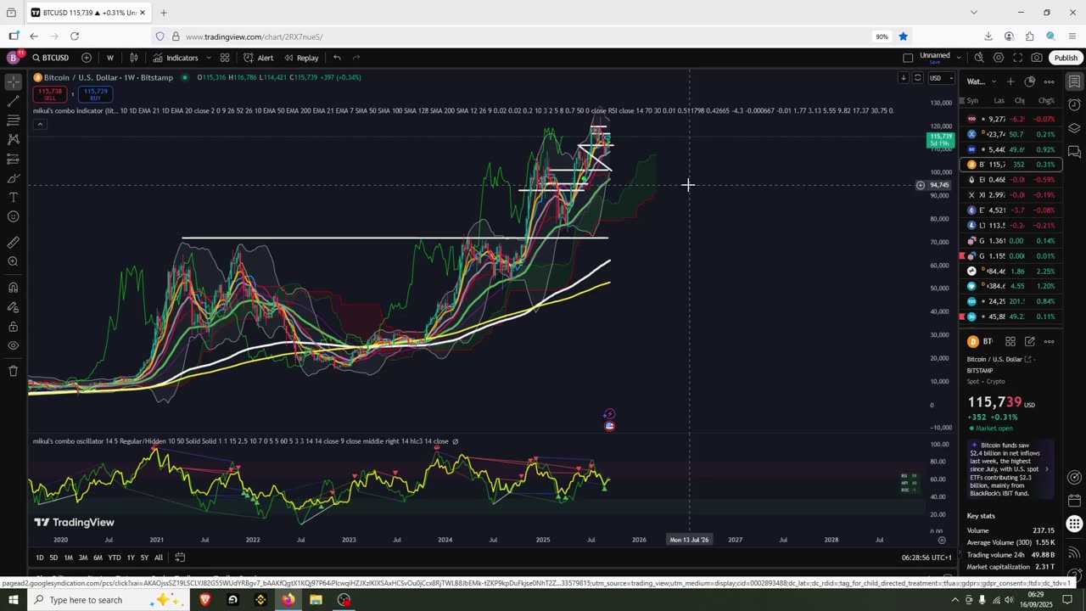The width and height of the screenshot is (1086, 611).
Task: Open the object tree layers panel
Action: click(1074, 128)
